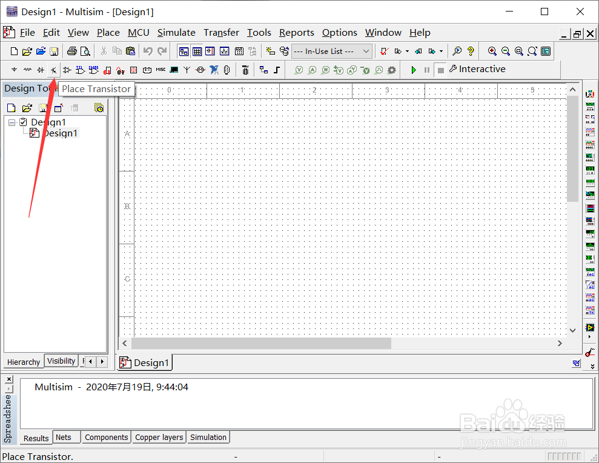Open the Options menu
The image size is (599, 463).
coord(339,33)
